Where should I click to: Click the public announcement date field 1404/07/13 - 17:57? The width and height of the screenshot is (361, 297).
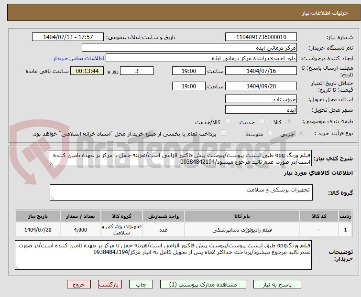pyautogui.click(x=68, y=37)
